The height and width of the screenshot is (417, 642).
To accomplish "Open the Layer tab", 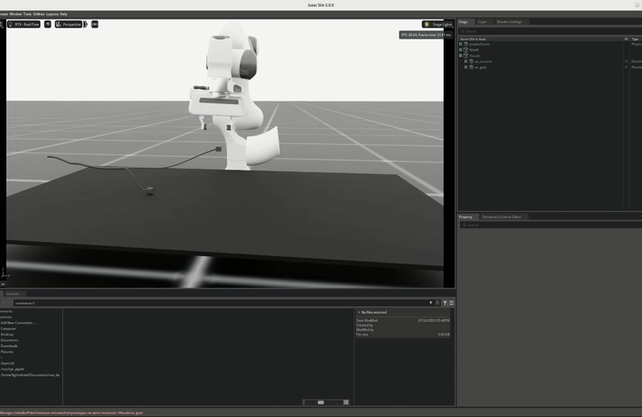I will (482, 22).
